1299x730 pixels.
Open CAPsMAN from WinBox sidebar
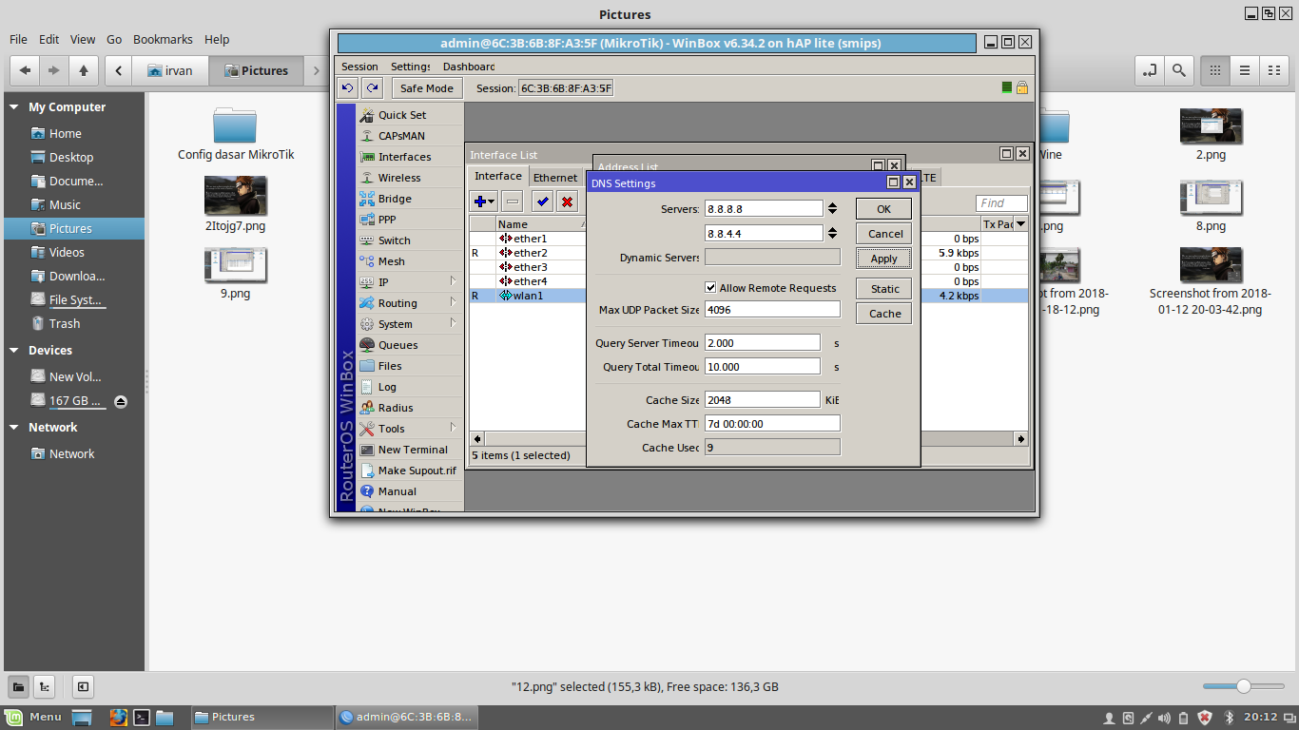[x=401, y=136]
